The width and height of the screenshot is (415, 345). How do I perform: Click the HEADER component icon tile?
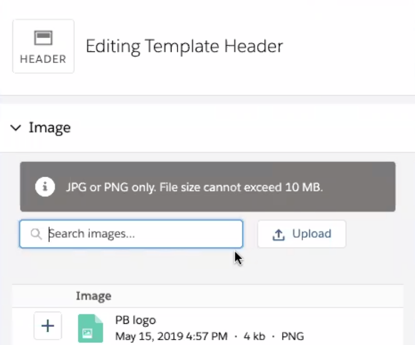(43, 47)
